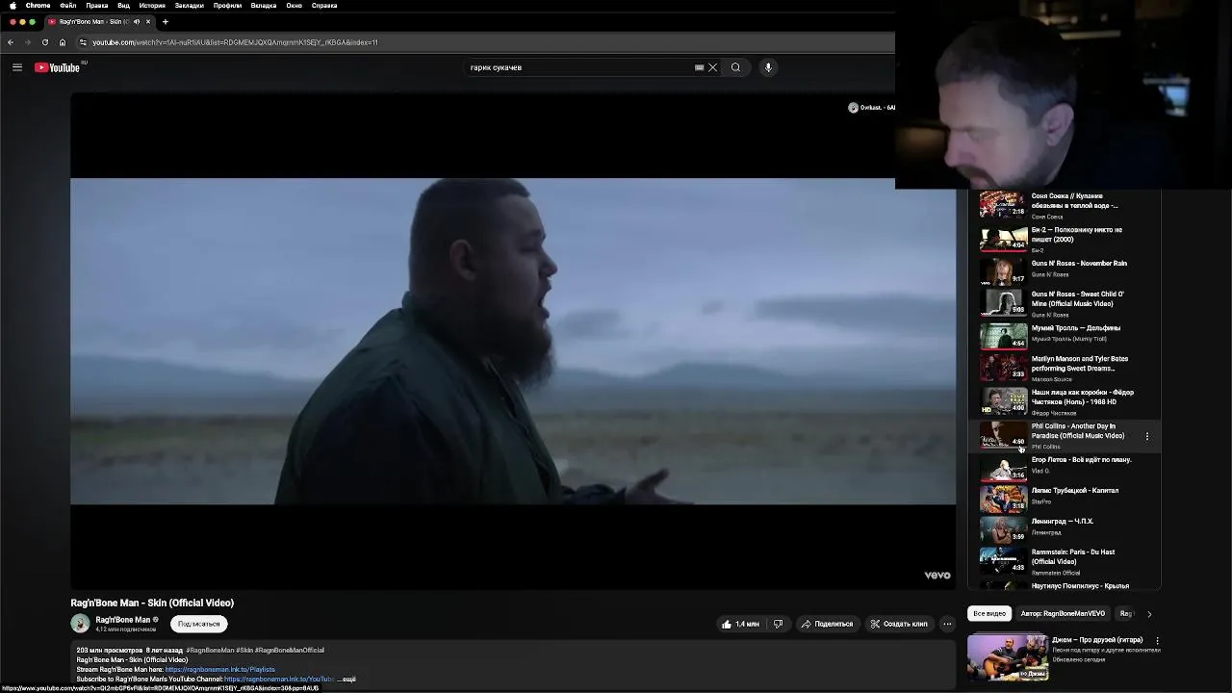1232x693 pixels.
Task: Open a new browser tab
Action: coord(166,21)
